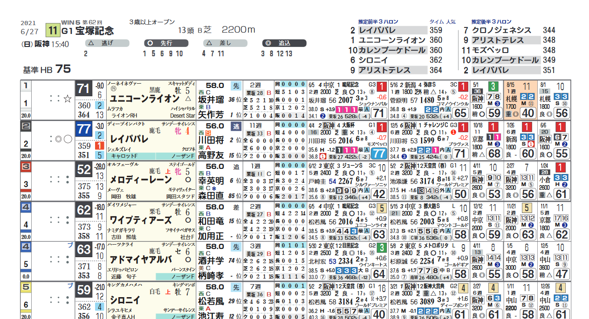The width and height of the screenshot is (589, 319).
Task: Select the 先行 running-style legend pill
Action: coord(166,43)
